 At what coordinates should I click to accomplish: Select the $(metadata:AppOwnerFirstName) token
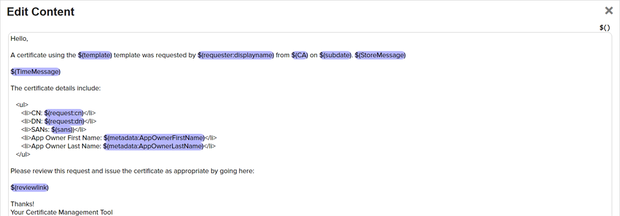(x=154, y=138)
